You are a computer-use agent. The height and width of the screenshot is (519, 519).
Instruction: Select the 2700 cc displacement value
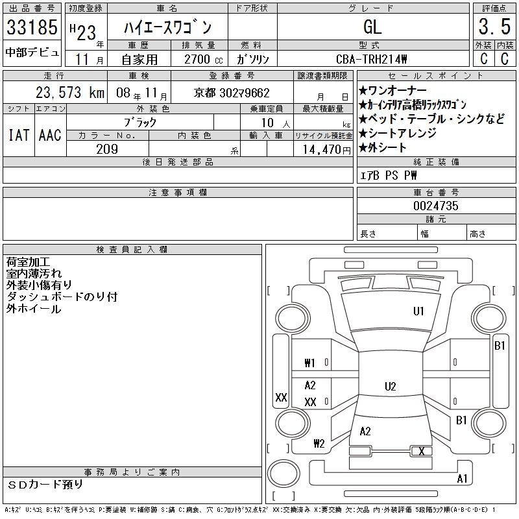[x=204, y=59]
